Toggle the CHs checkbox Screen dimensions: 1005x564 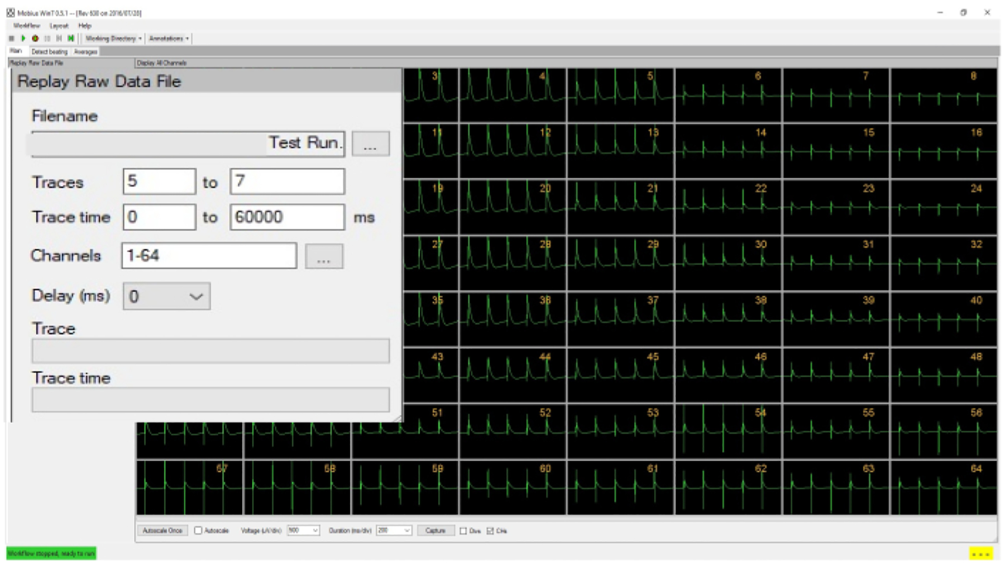490,531
